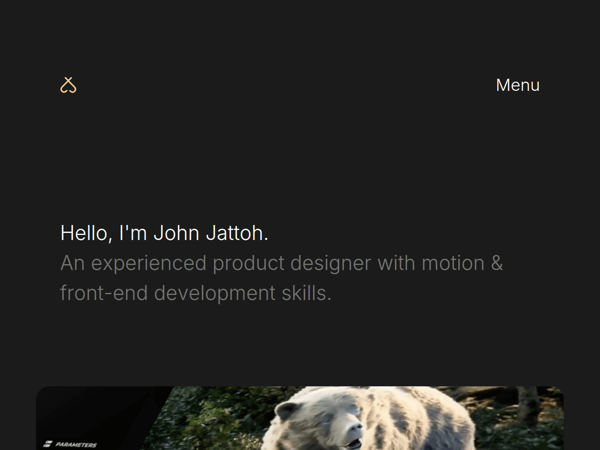The image size is (600, 450).
Task: Open the bear project thumbnail
Action: (300, 418)
